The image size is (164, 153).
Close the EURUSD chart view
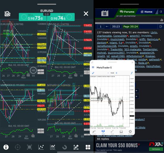click(86, 14)
